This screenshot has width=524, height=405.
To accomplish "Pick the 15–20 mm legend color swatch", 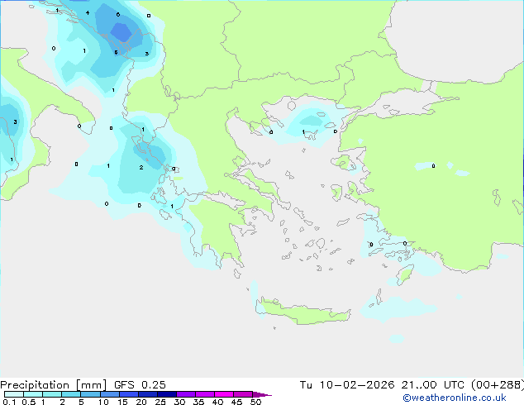I will click(128, 394).
